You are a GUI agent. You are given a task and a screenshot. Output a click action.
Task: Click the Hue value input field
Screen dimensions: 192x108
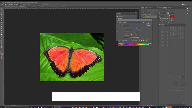pyautogui.click(x=137, y=28)
